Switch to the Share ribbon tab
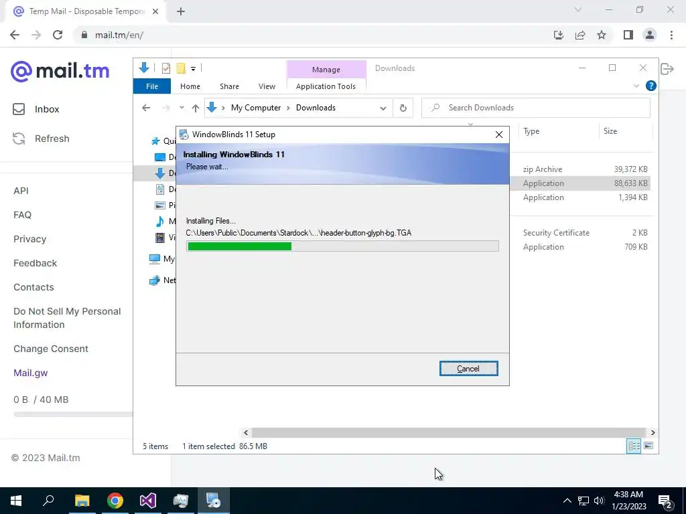Viewport: 686px width, 514px height. (x=229, y=86)
